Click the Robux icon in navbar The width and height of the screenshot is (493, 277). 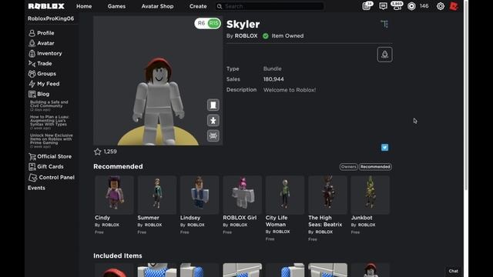(x=411, y=6)
